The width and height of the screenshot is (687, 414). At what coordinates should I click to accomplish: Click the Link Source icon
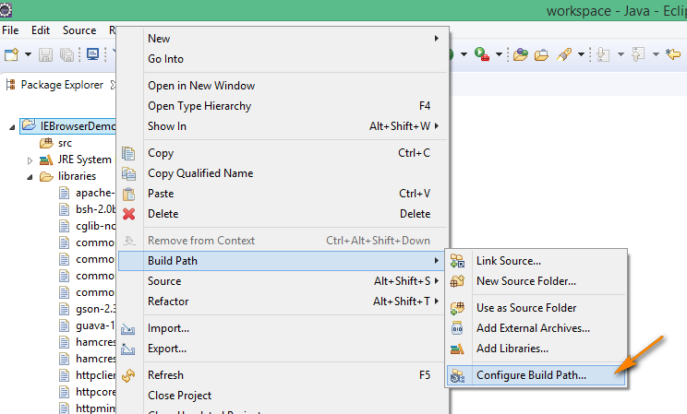pyautogui.click(x=457, y=261)
